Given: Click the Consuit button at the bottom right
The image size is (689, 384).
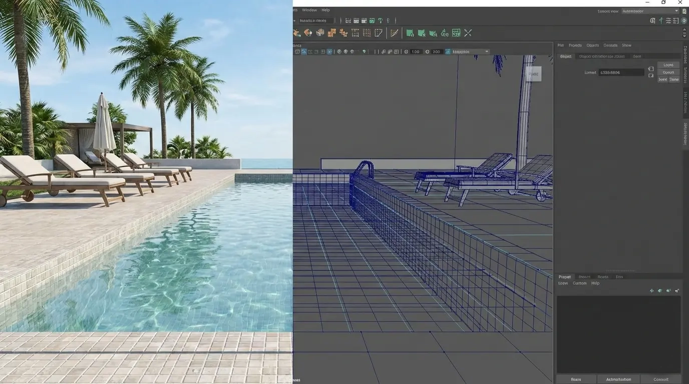Looking at the screenshot, I should [660, 379].
